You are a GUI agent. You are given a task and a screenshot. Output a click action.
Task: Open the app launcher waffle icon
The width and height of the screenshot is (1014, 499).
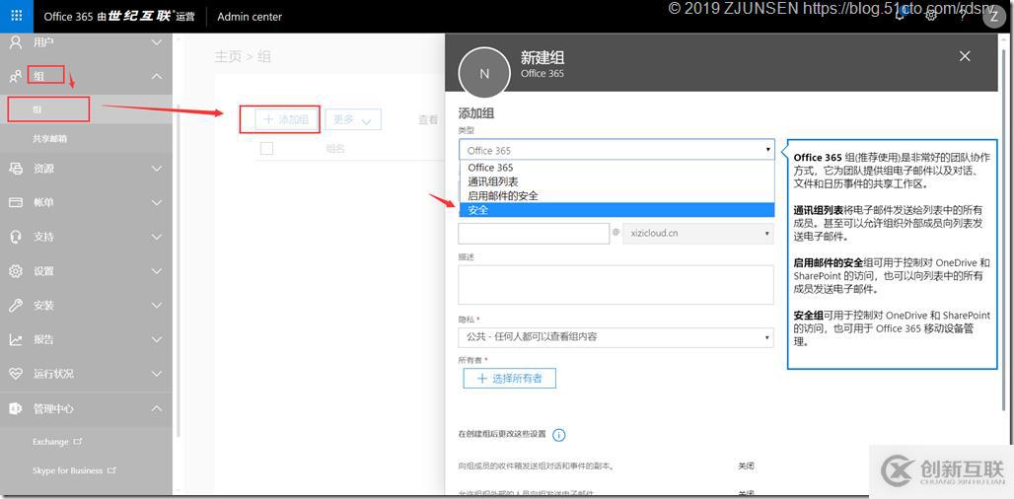(x=17, y=16)
